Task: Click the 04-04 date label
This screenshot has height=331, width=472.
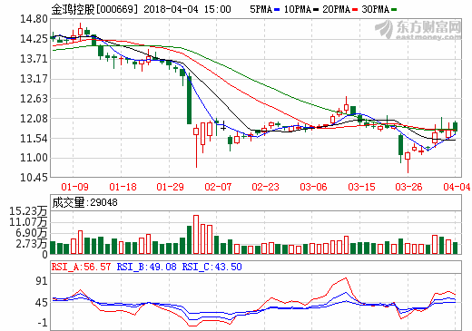Action: 457,187
